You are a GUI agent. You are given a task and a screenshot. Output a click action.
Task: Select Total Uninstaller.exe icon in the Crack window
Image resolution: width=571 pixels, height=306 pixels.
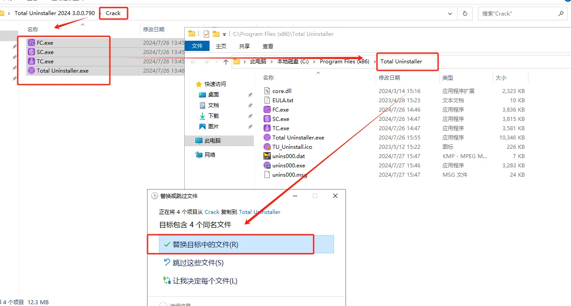tap(31, 71)
